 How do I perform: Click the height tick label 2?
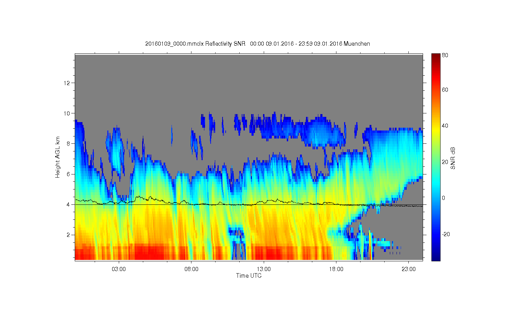[69, 235]
